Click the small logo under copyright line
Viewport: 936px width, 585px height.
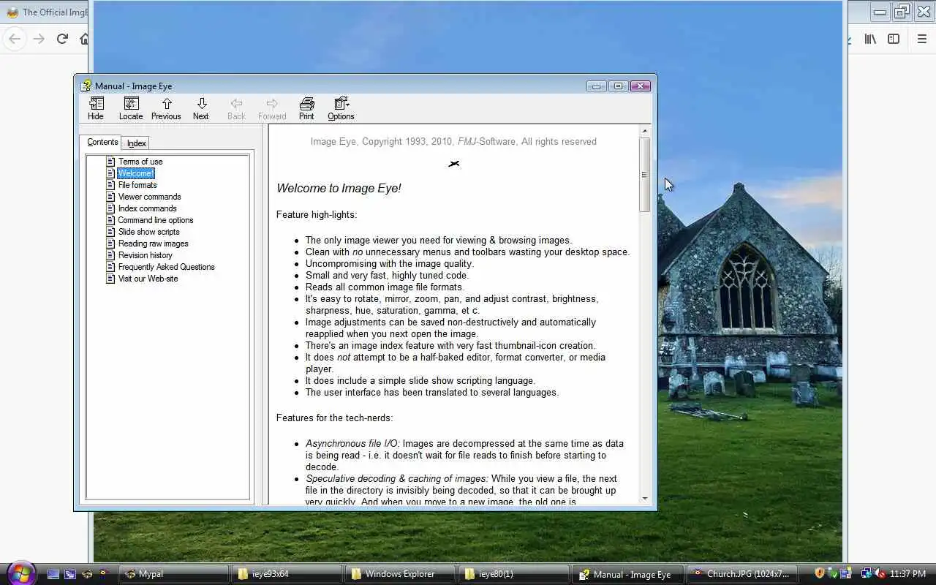coord(454,164)
